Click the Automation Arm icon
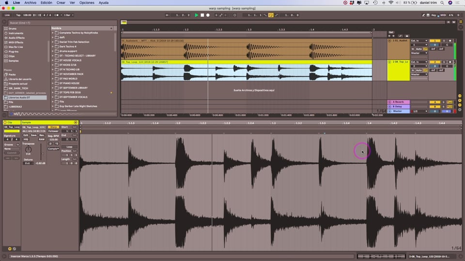This screenshot has height=261, width=465. pyautogui.click(x=221, y=15)
